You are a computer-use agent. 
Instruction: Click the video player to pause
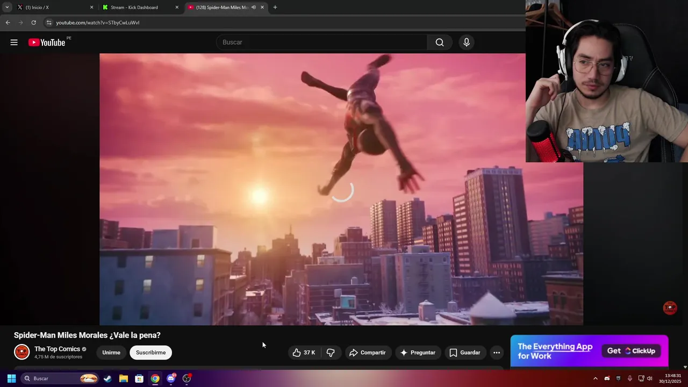point(341,189)
